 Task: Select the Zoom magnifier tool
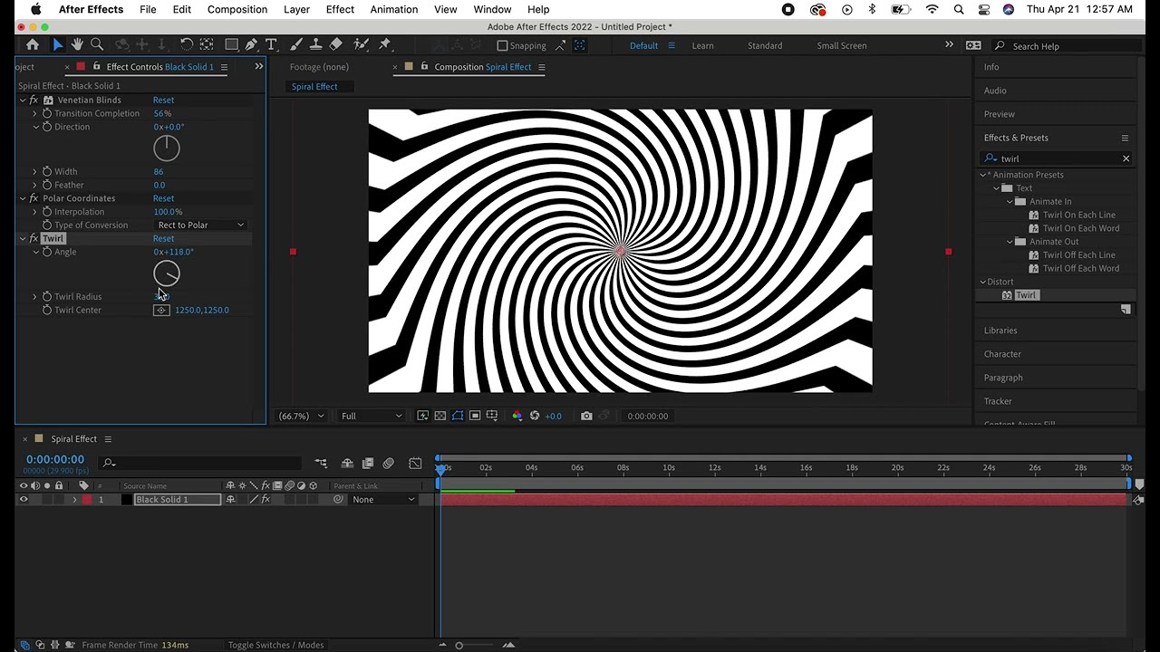pos(97,44)
